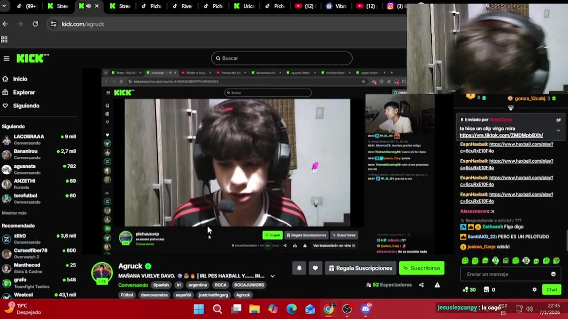Toggle stream notifications bell
568x319 pixels.
(299, 268)
